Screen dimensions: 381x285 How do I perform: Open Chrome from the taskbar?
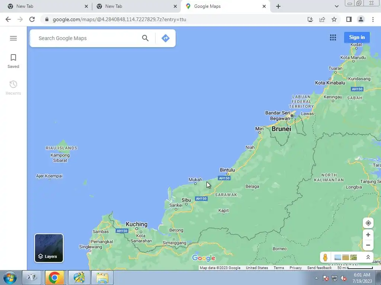[x=55, y=278]
